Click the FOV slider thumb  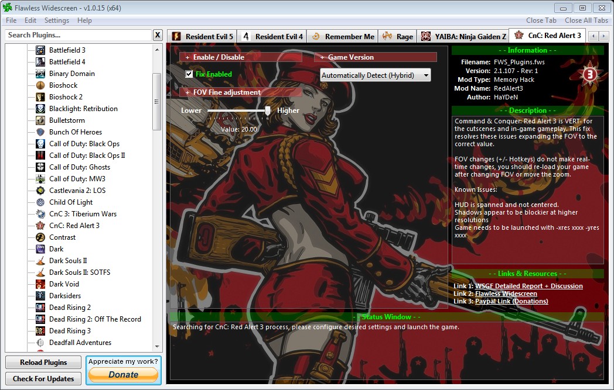tap(268, 111)
